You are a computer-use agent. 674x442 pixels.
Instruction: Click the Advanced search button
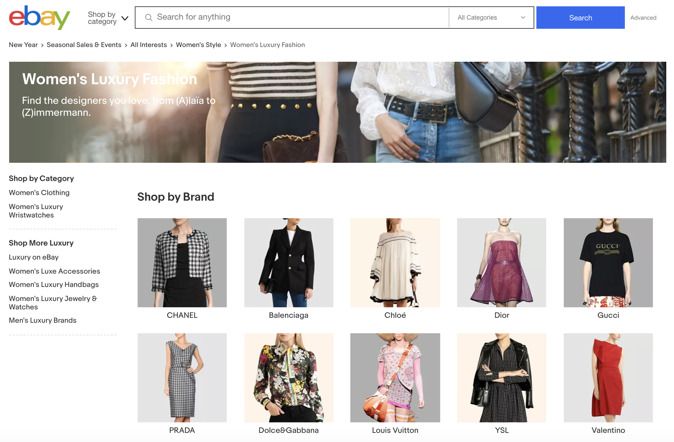point(643,18)
